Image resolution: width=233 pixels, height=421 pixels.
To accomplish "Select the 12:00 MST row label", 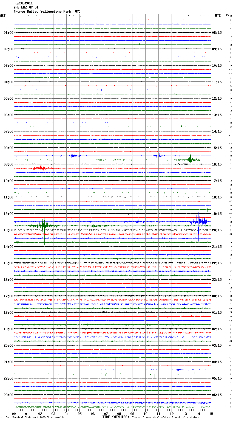I will click(x=8, y=214).
